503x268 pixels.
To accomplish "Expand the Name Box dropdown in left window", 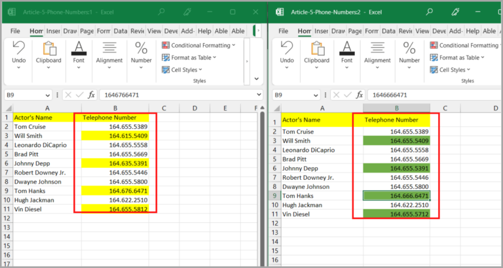I will 47,95.
